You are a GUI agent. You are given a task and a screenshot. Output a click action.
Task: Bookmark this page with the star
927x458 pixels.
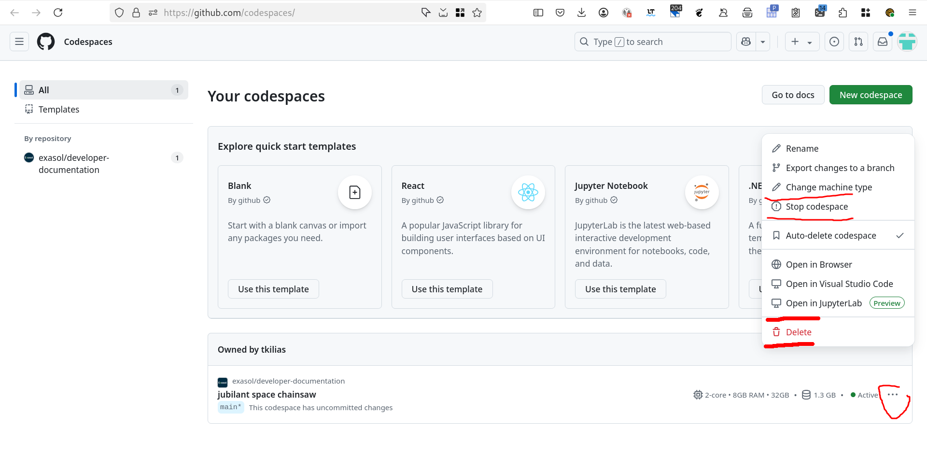(477, 13)
